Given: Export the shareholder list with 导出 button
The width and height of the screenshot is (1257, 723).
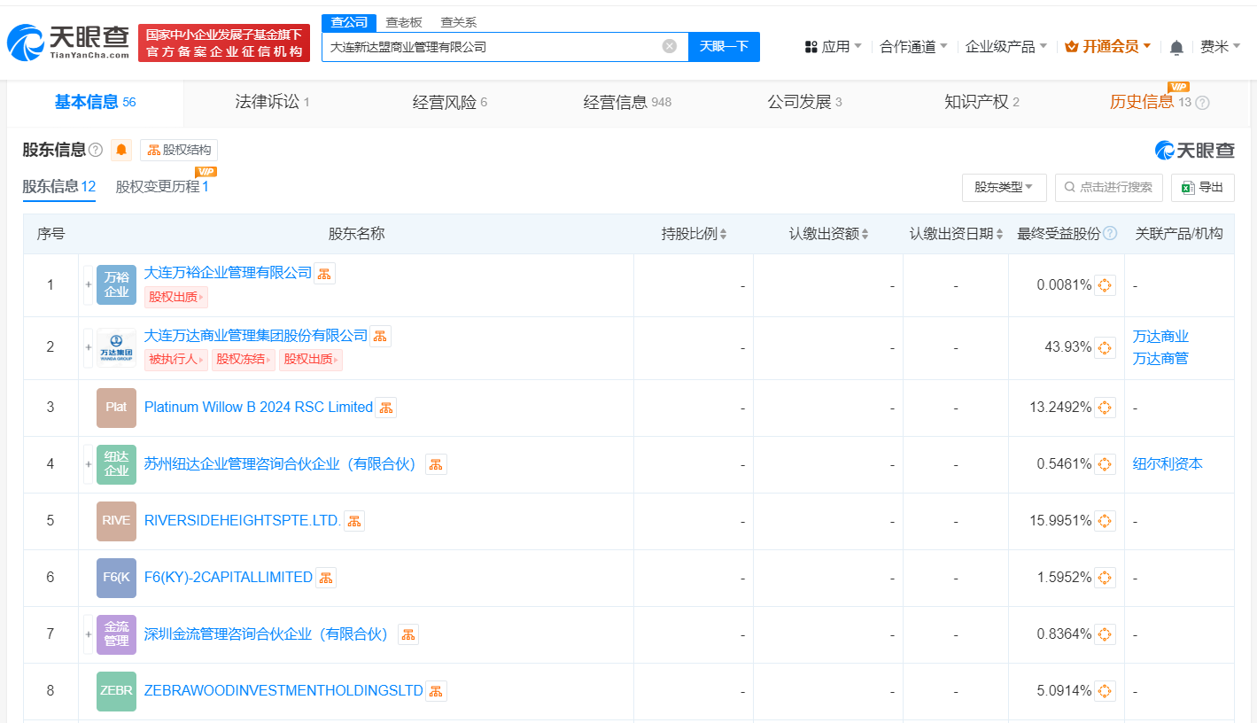Looking at the screenshot, I should click(1202, 187).
